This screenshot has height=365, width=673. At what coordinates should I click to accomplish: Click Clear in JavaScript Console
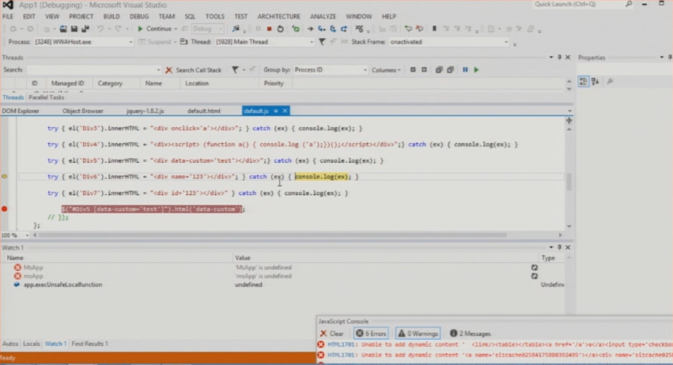[332, 333]
